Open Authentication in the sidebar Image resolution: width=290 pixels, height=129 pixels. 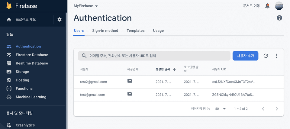point(28,47)
